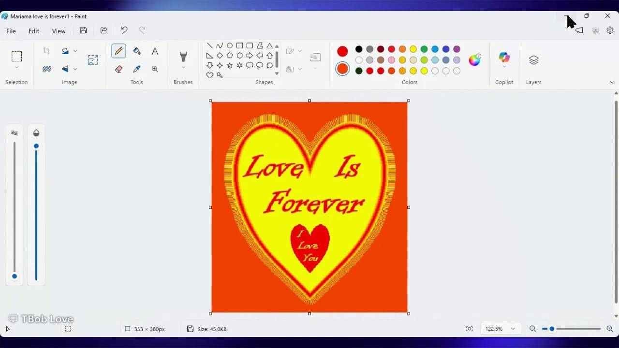Choose the Curve shape
The width and height of the screenshot is (619, 348).
220,46
